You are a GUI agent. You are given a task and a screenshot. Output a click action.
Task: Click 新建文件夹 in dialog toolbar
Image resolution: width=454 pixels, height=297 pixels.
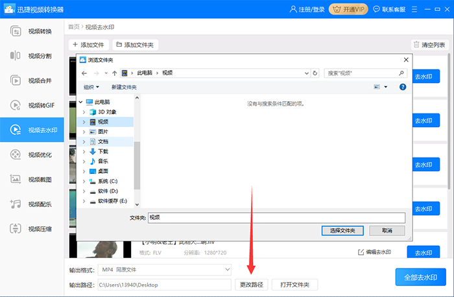[x=124, y=87]
